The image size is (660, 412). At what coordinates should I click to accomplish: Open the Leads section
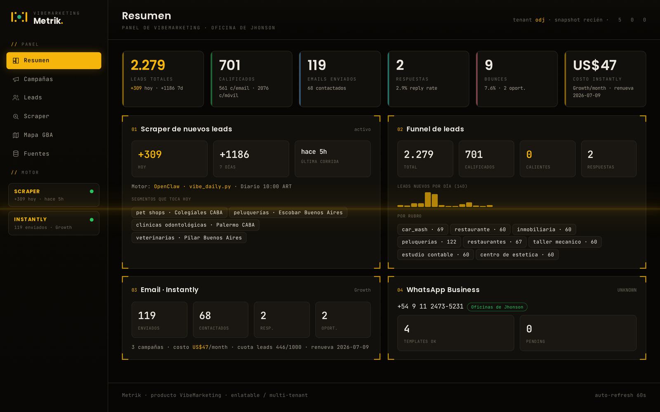[54, 98]
